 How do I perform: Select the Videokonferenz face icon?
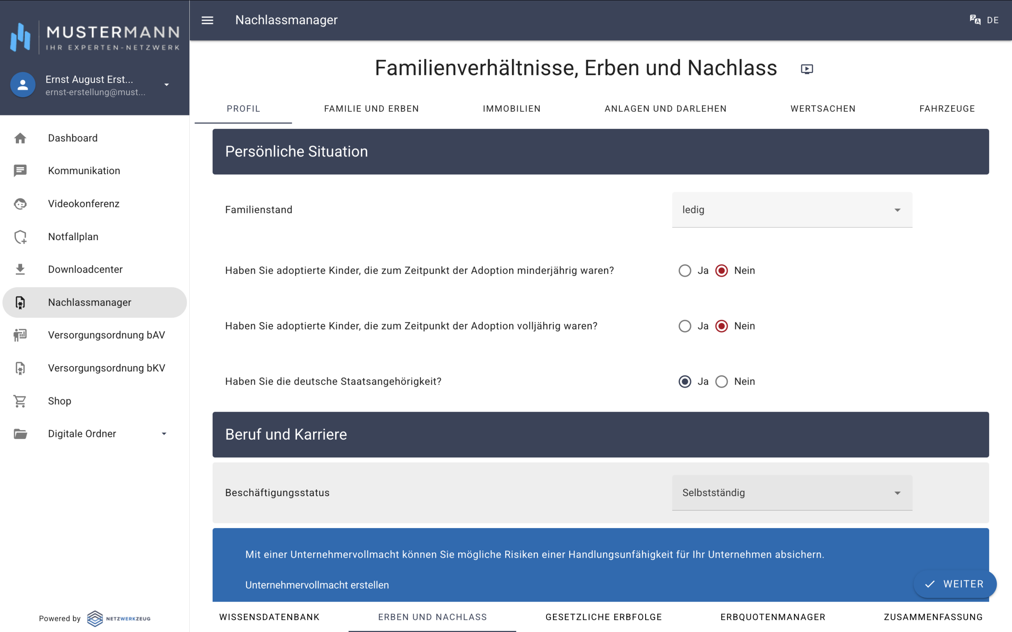point(20,203)
